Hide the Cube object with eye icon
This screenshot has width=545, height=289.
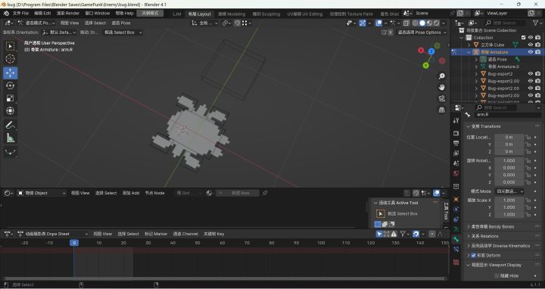531,45
